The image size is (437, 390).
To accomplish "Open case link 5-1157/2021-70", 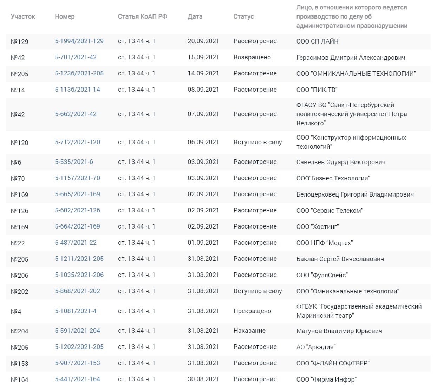I will click(77, 178).
